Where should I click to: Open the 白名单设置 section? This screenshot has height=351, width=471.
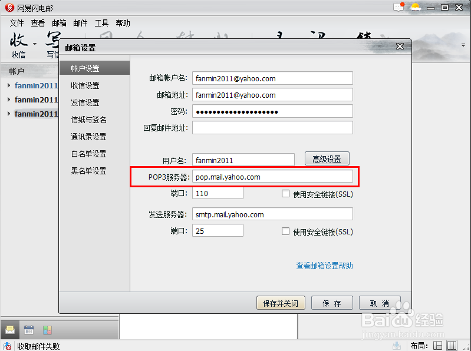click(x=88, y=154)
